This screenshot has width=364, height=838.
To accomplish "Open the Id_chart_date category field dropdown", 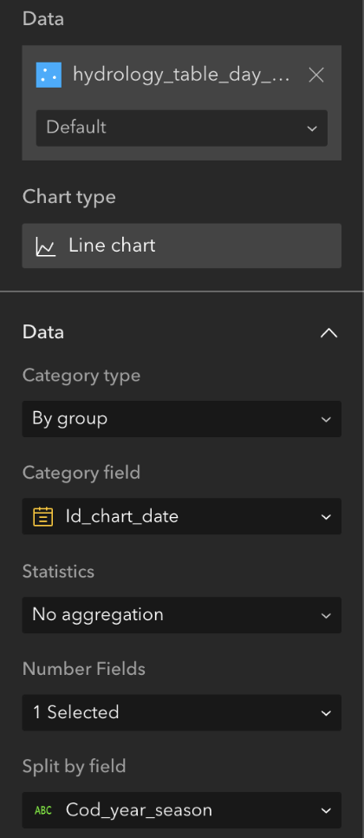I will pyautogui.click(x=181, y=516).
